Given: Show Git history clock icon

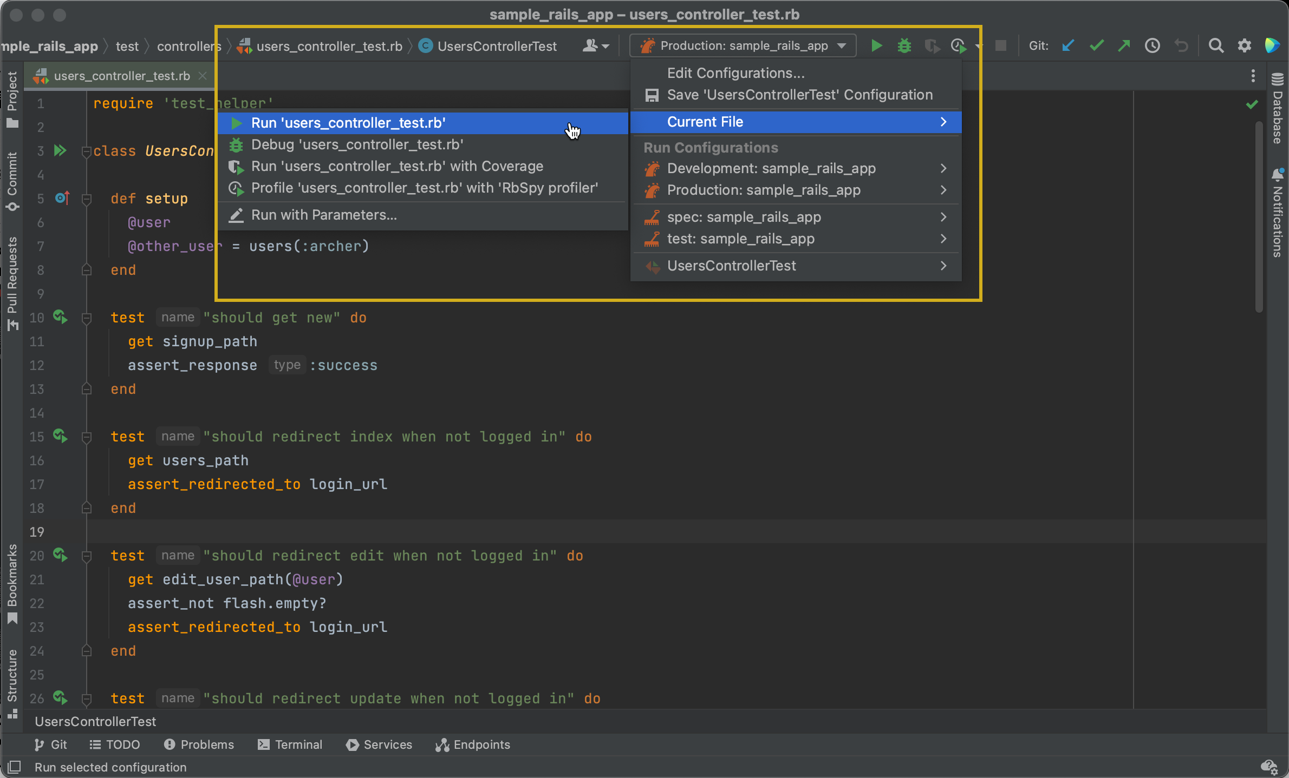Looking at the screenshot, I should pyautogui.click(x=1153, y=46).
